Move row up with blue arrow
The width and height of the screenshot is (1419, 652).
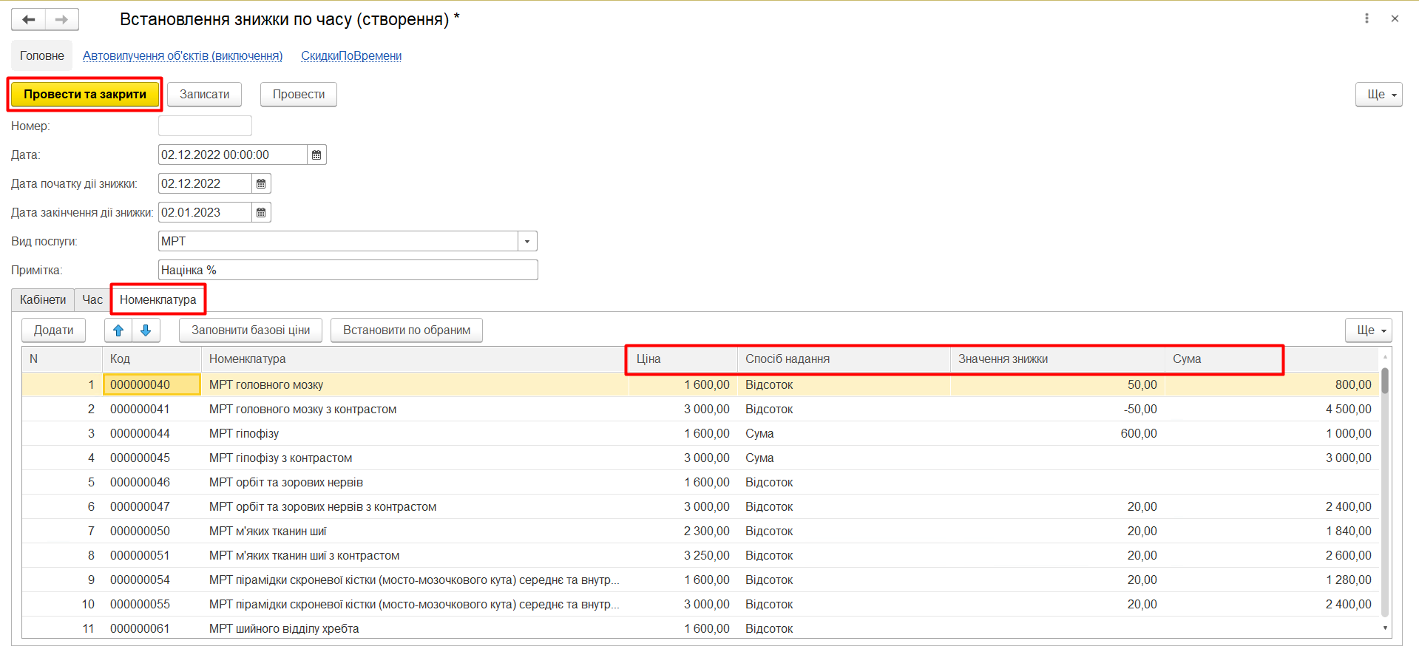click(x=118, y=330)
